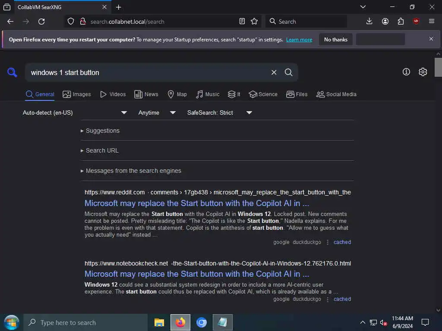Open the Firefox account icon
The height and width of the screenshot is (331, 442).
[385, 22]
